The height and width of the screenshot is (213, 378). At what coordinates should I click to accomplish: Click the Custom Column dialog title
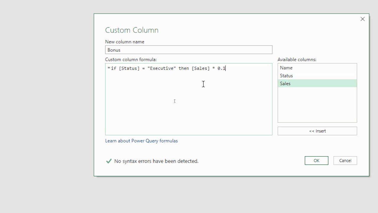pos(132,30)
